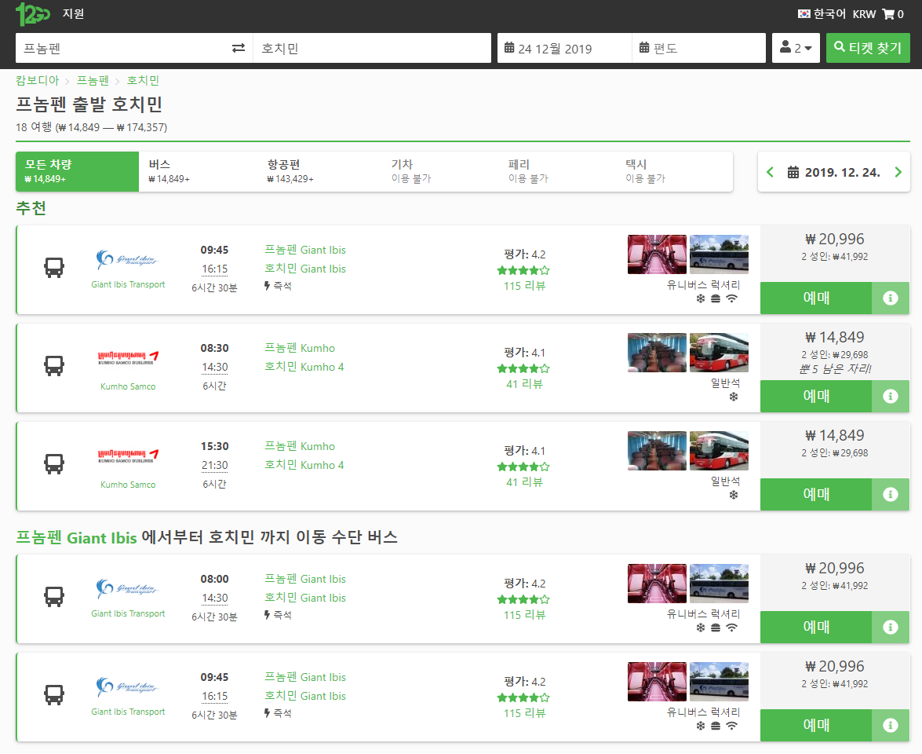This screenshot has height=754, width=922.
Task: Click air-conditioning snowflake on 08:30 Kumho trip
Action: point(733,397)
